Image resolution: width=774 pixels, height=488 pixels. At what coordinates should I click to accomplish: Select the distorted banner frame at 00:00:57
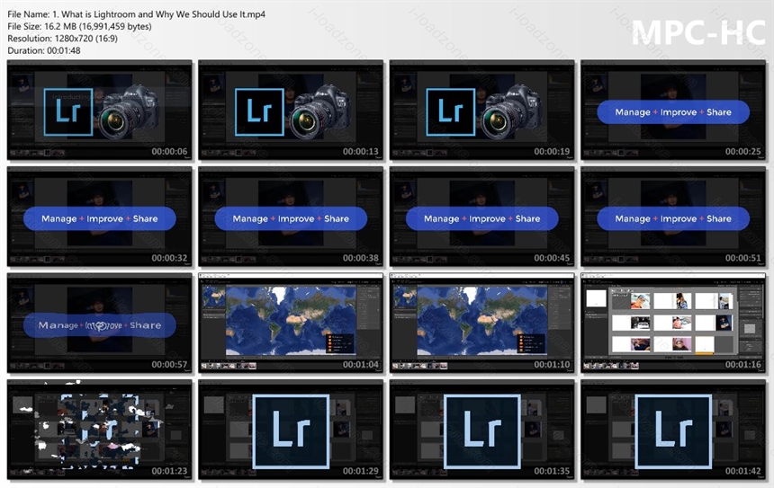click(99, 324)
